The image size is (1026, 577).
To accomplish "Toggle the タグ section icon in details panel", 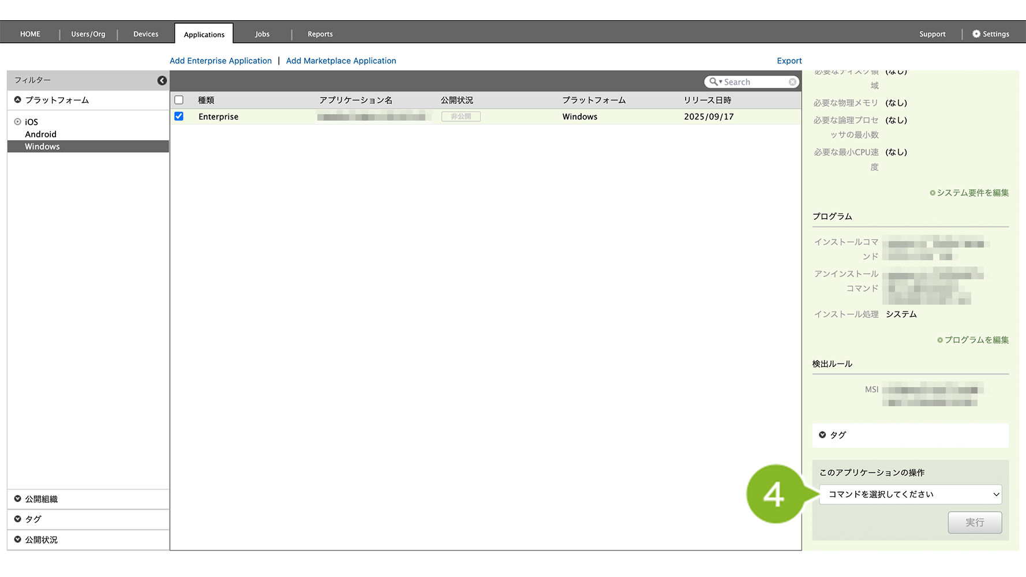I will point(822,435).
